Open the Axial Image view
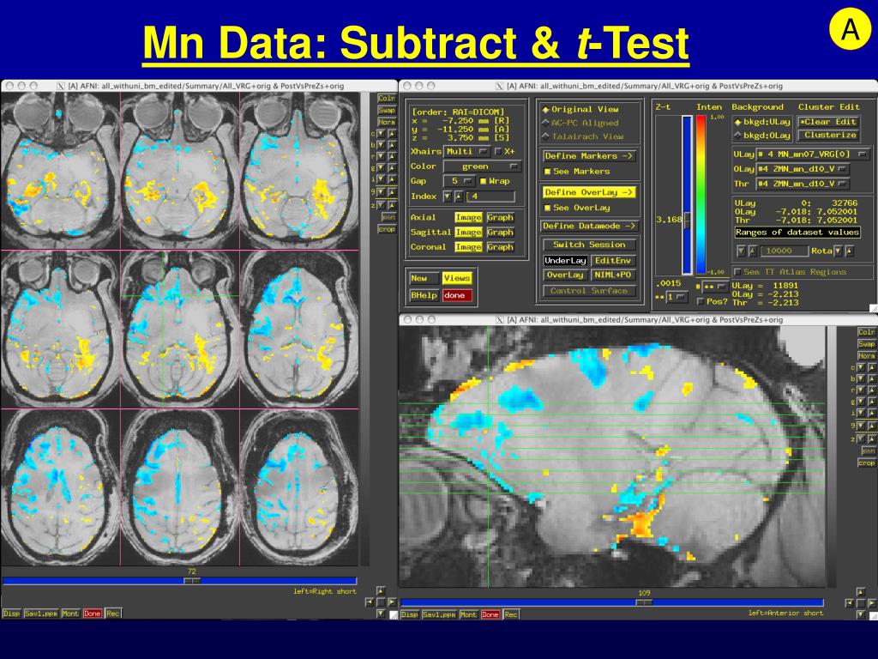Viewport: 878px width, 659px height. tap(469, 217)
